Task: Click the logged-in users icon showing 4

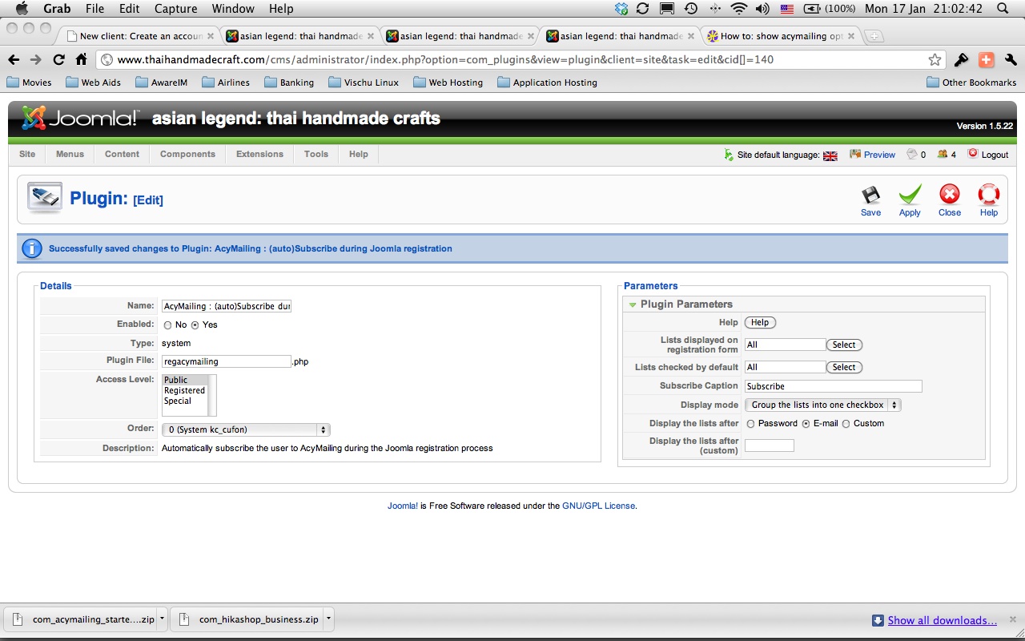Action: (943, 155)
